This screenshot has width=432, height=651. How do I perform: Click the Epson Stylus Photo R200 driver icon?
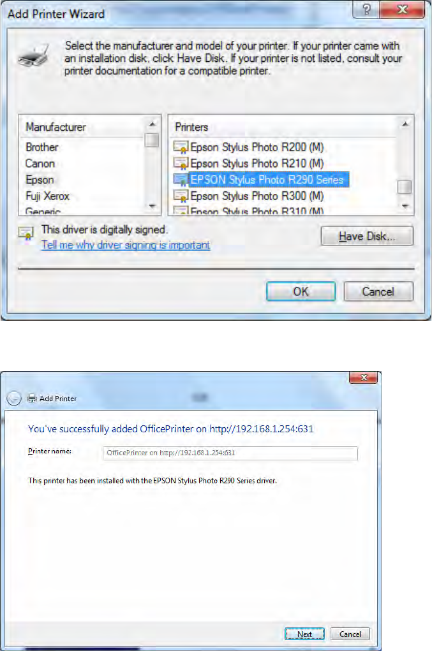point(181,147)
